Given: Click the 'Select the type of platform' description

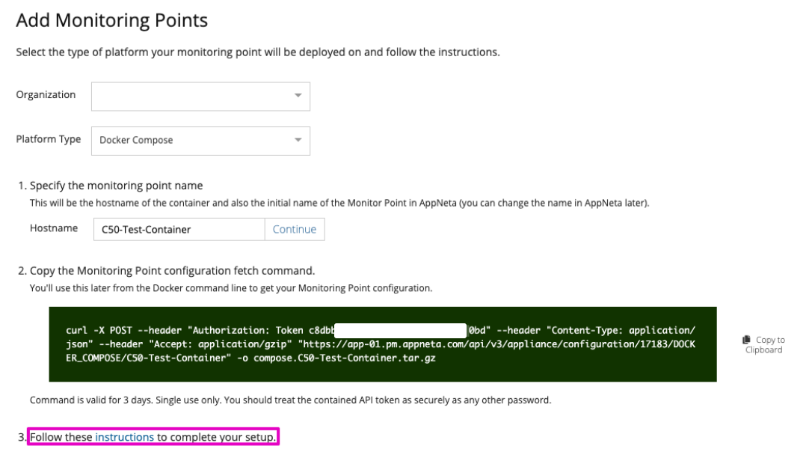Looking at the screenshot, I should tap(257, 52).
